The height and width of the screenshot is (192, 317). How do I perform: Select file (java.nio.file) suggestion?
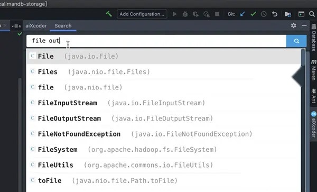[x=164, y=87]
